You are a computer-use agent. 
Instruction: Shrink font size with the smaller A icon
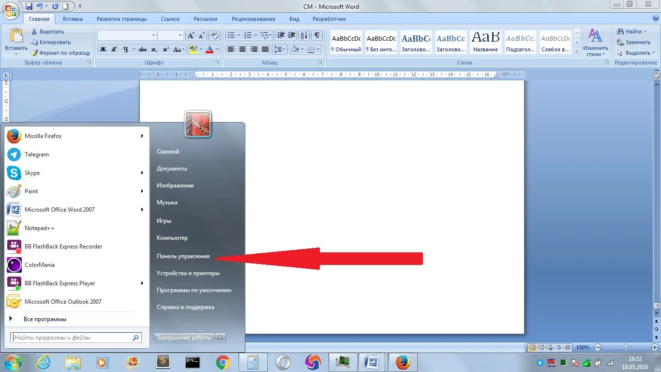201,35
